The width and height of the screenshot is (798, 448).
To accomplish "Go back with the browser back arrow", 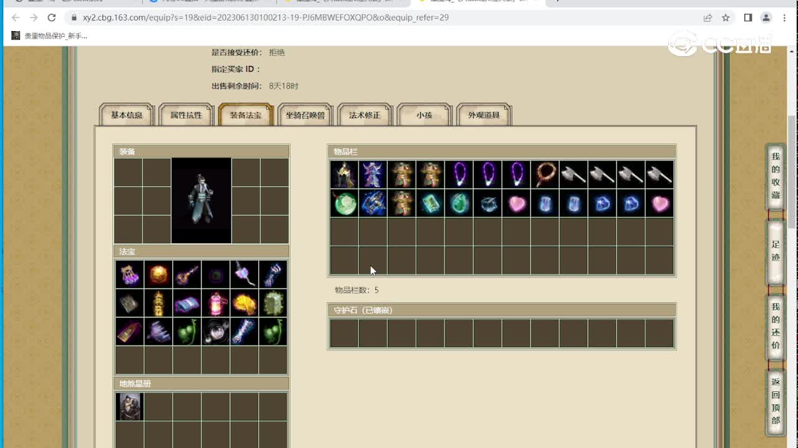I will click(16, 17).
